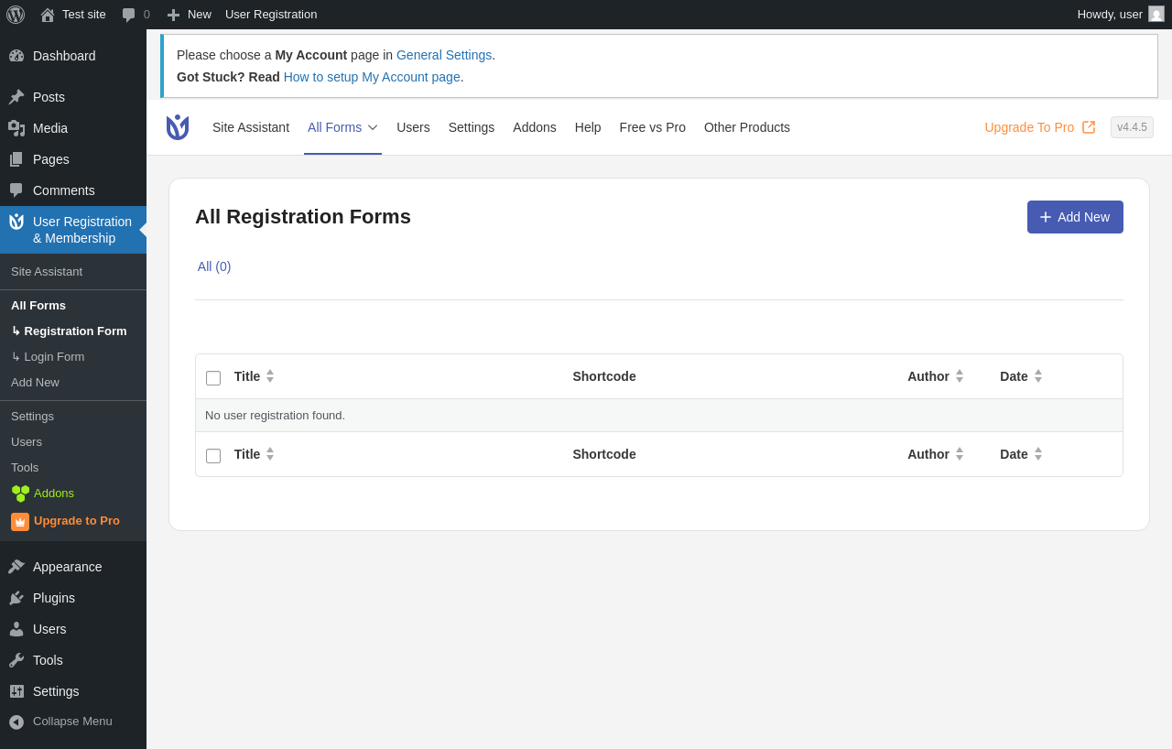Open the Free vs Pro tab
The image size is (1172, 749).
652,127
